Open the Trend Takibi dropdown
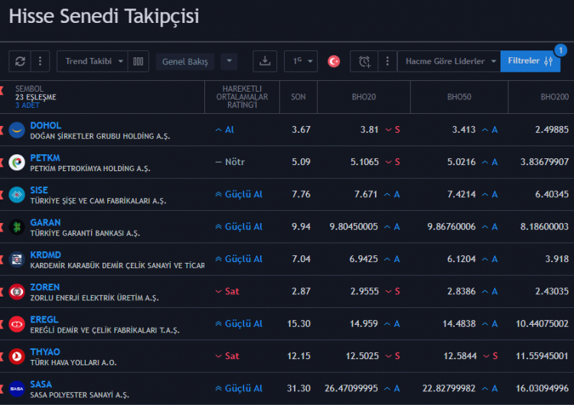574x405 pixels. click(x=93, y=61)
